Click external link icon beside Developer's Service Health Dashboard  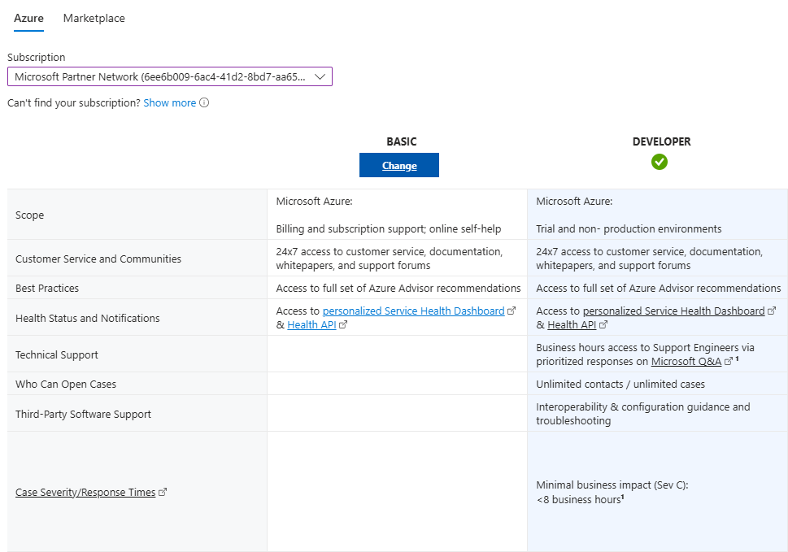click(770, 311)
